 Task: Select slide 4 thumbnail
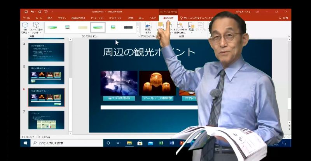[46, 52]
